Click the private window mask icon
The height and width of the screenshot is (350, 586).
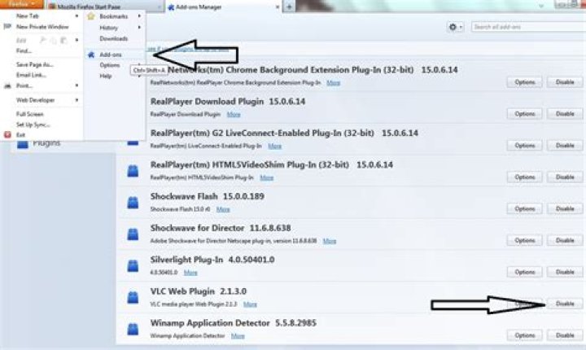coord(7,27)
